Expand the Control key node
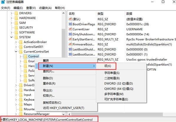The height and width of the screenshot is (122, 176). (21, 57)
